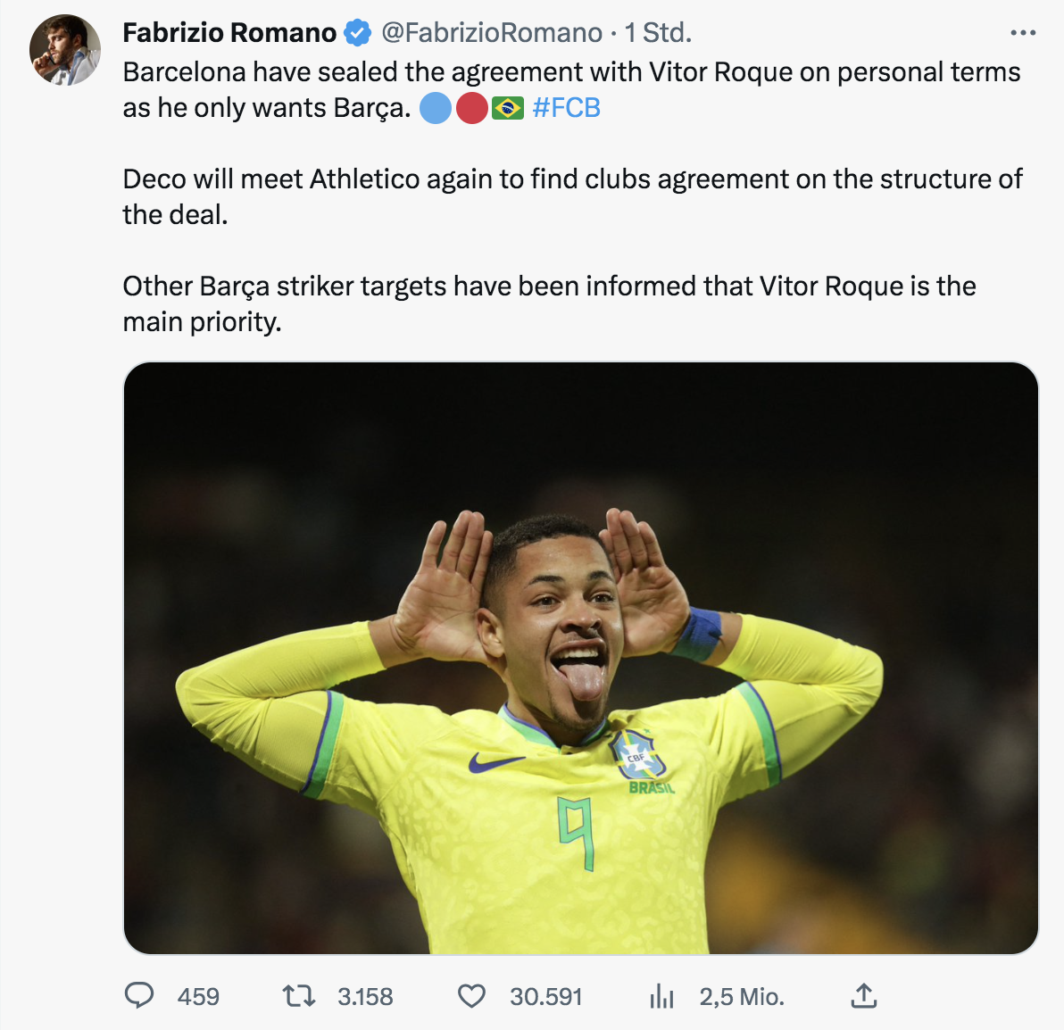
Task: Click the '1 Std.' timestamp
Action: click(658, 33)
